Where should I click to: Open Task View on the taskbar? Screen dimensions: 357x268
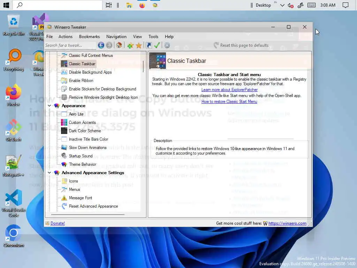[x=109, y=5]
